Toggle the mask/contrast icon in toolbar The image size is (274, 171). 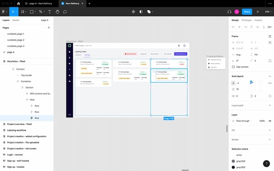tap(141, 11)
